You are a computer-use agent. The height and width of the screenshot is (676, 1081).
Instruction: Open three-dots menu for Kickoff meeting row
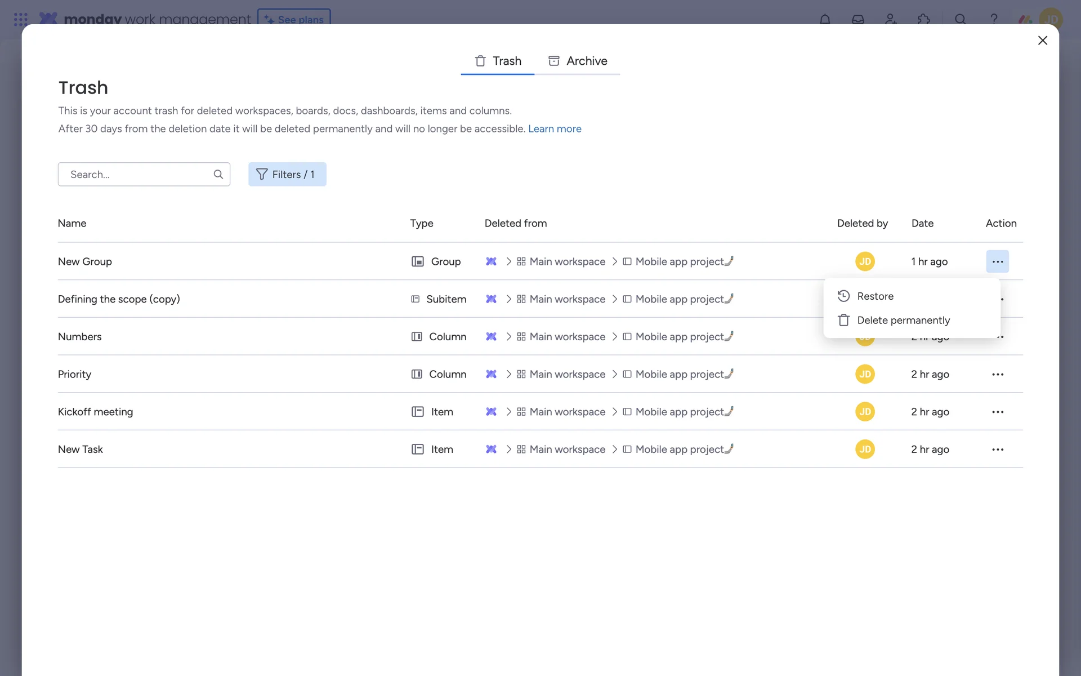point(997,412)
